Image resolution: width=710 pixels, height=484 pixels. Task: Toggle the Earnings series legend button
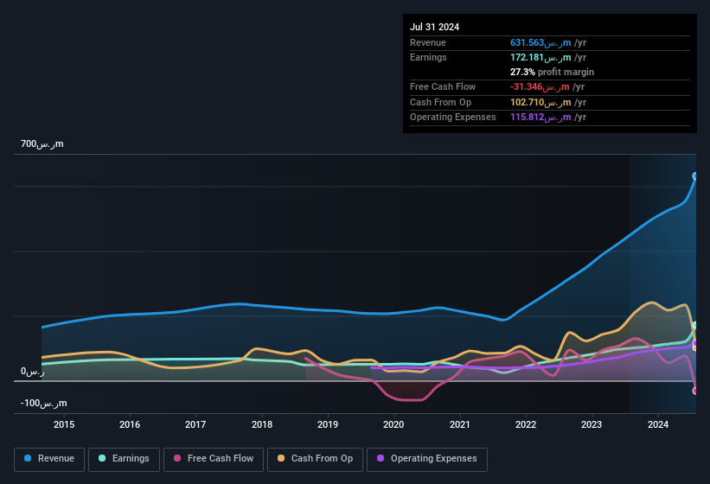click(x=124, y=459)
